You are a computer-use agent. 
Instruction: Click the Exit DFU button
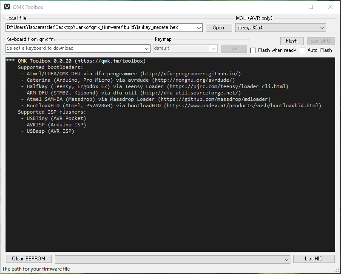coord(321,41)
